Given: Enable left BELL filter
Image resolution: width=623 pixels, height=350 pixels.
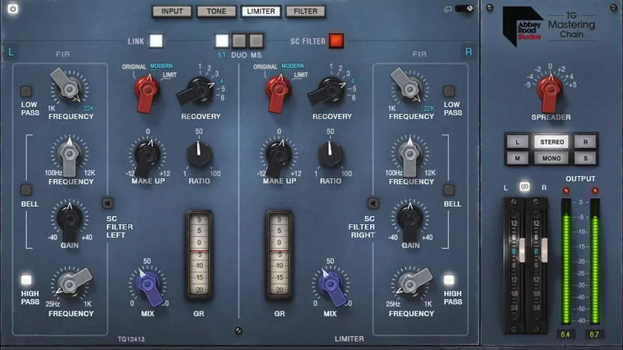Looking at the screenshot, I should [26, 190].
